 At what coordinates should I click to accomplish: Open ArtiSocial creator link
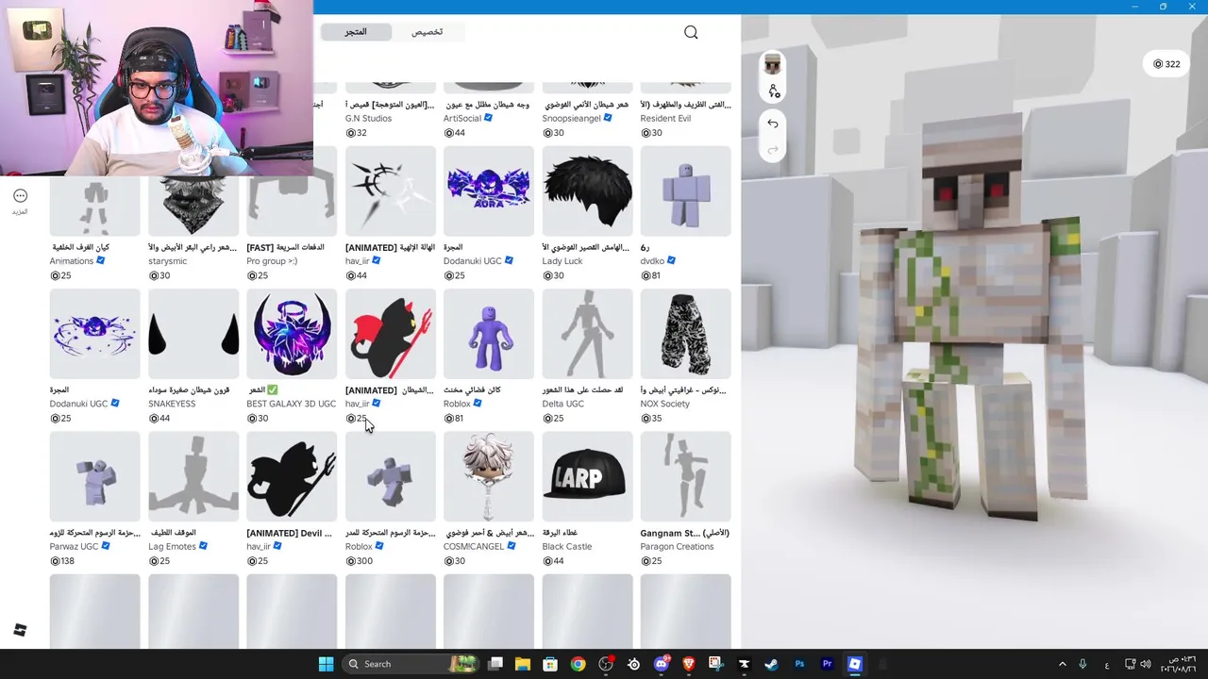pos(462,119)
